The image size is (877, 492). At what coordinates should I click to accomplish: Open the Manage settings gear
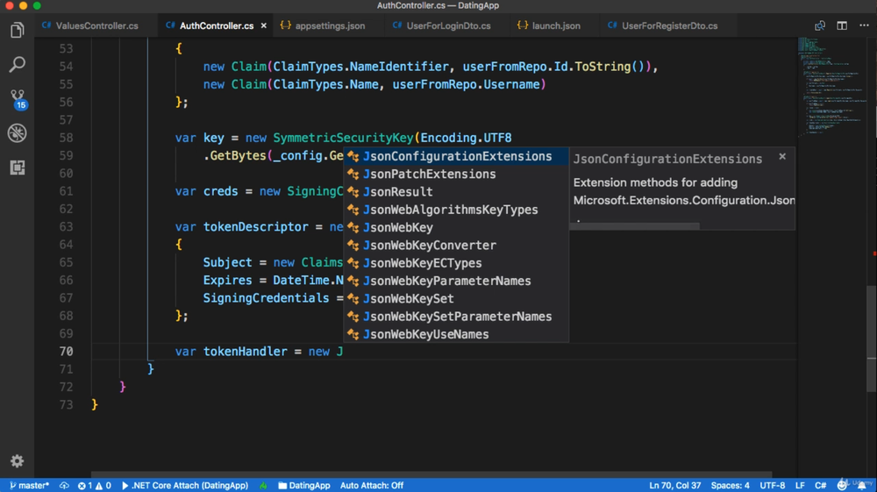point(17,460)
